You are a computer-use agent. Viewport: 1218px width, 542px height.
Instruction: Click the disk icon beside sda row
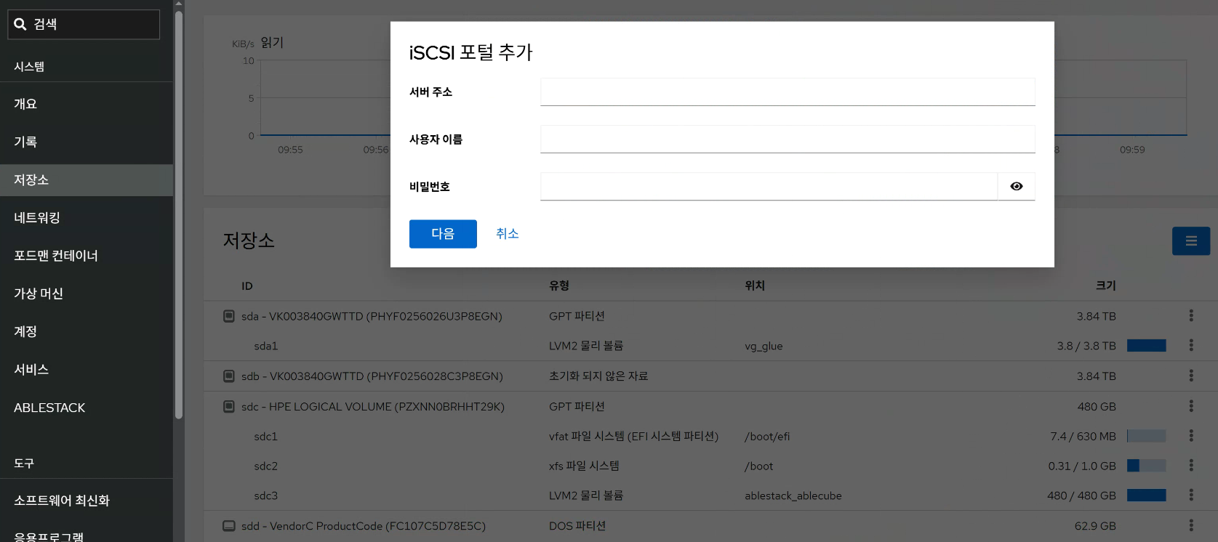click(228, 316)
